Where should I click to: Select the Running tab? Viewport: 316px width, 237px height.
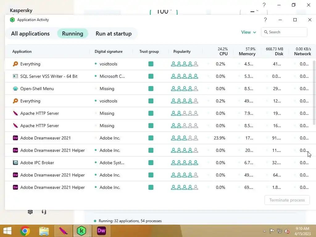(x=73, y=33)
